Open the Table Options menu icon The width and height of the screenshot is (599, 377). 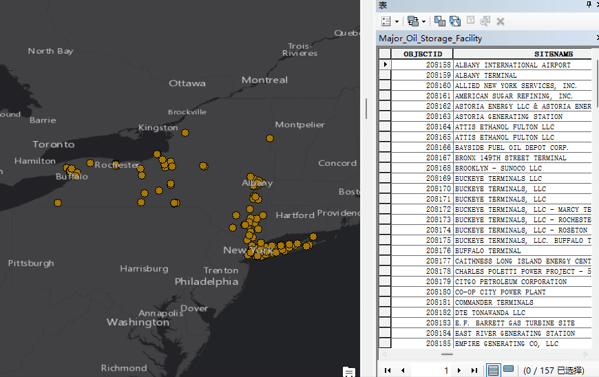[x=386, y=21]
